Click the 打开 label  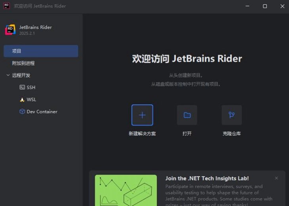click(x=187, y=134)
